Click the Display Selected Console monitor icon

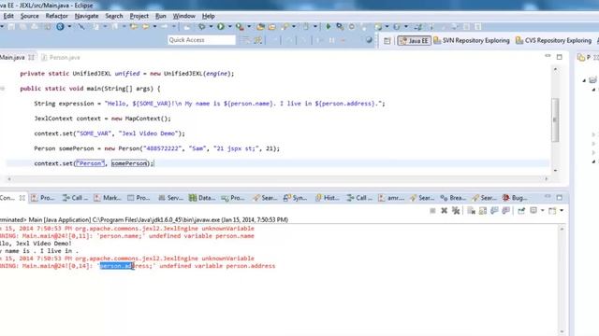tap(533, 210)
